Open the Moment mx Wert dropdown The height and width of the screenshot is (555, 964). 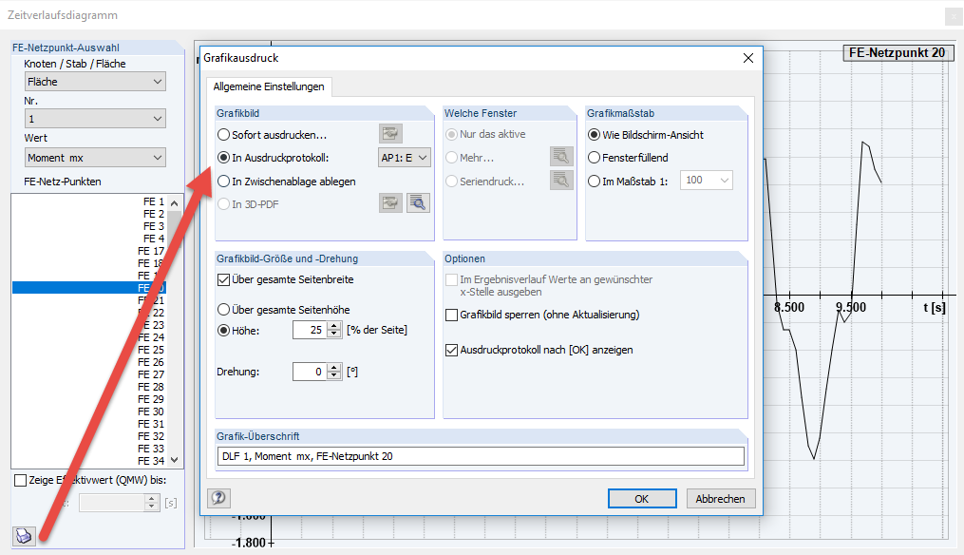pyautogui.click(x=95, y=158)
